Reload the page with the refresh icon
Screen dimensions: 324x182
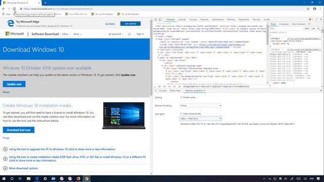coord(14,9)
